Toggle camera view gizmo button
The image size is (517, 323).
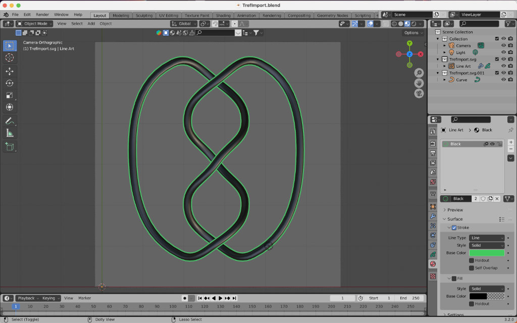coord(419,93)
